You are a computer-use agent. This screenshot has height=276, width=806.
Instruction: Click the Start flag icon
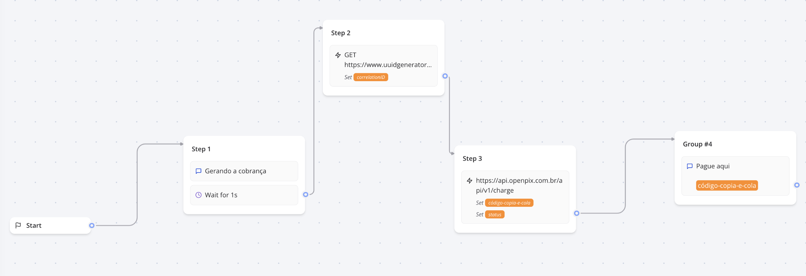point(18,225)
